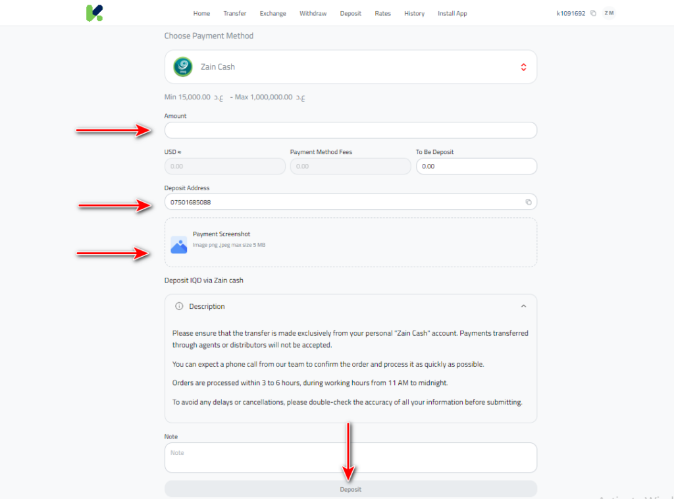View the Rates page
Image resolution: width=674 pixels, height=499 pixels.
382,13
